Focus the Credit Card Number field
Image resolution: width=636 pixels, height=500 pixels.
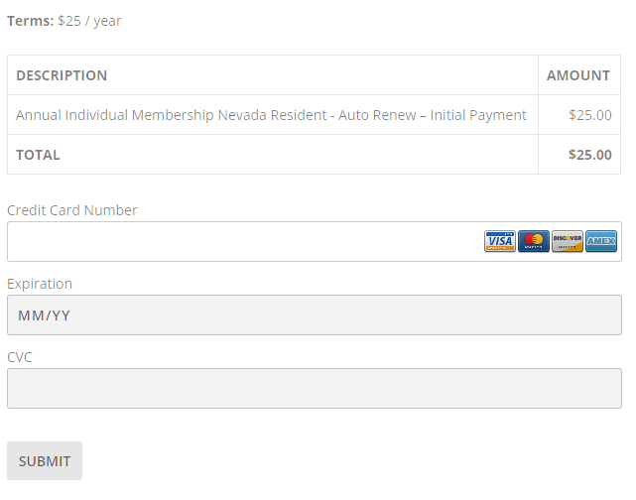click(x=315, y=242)
